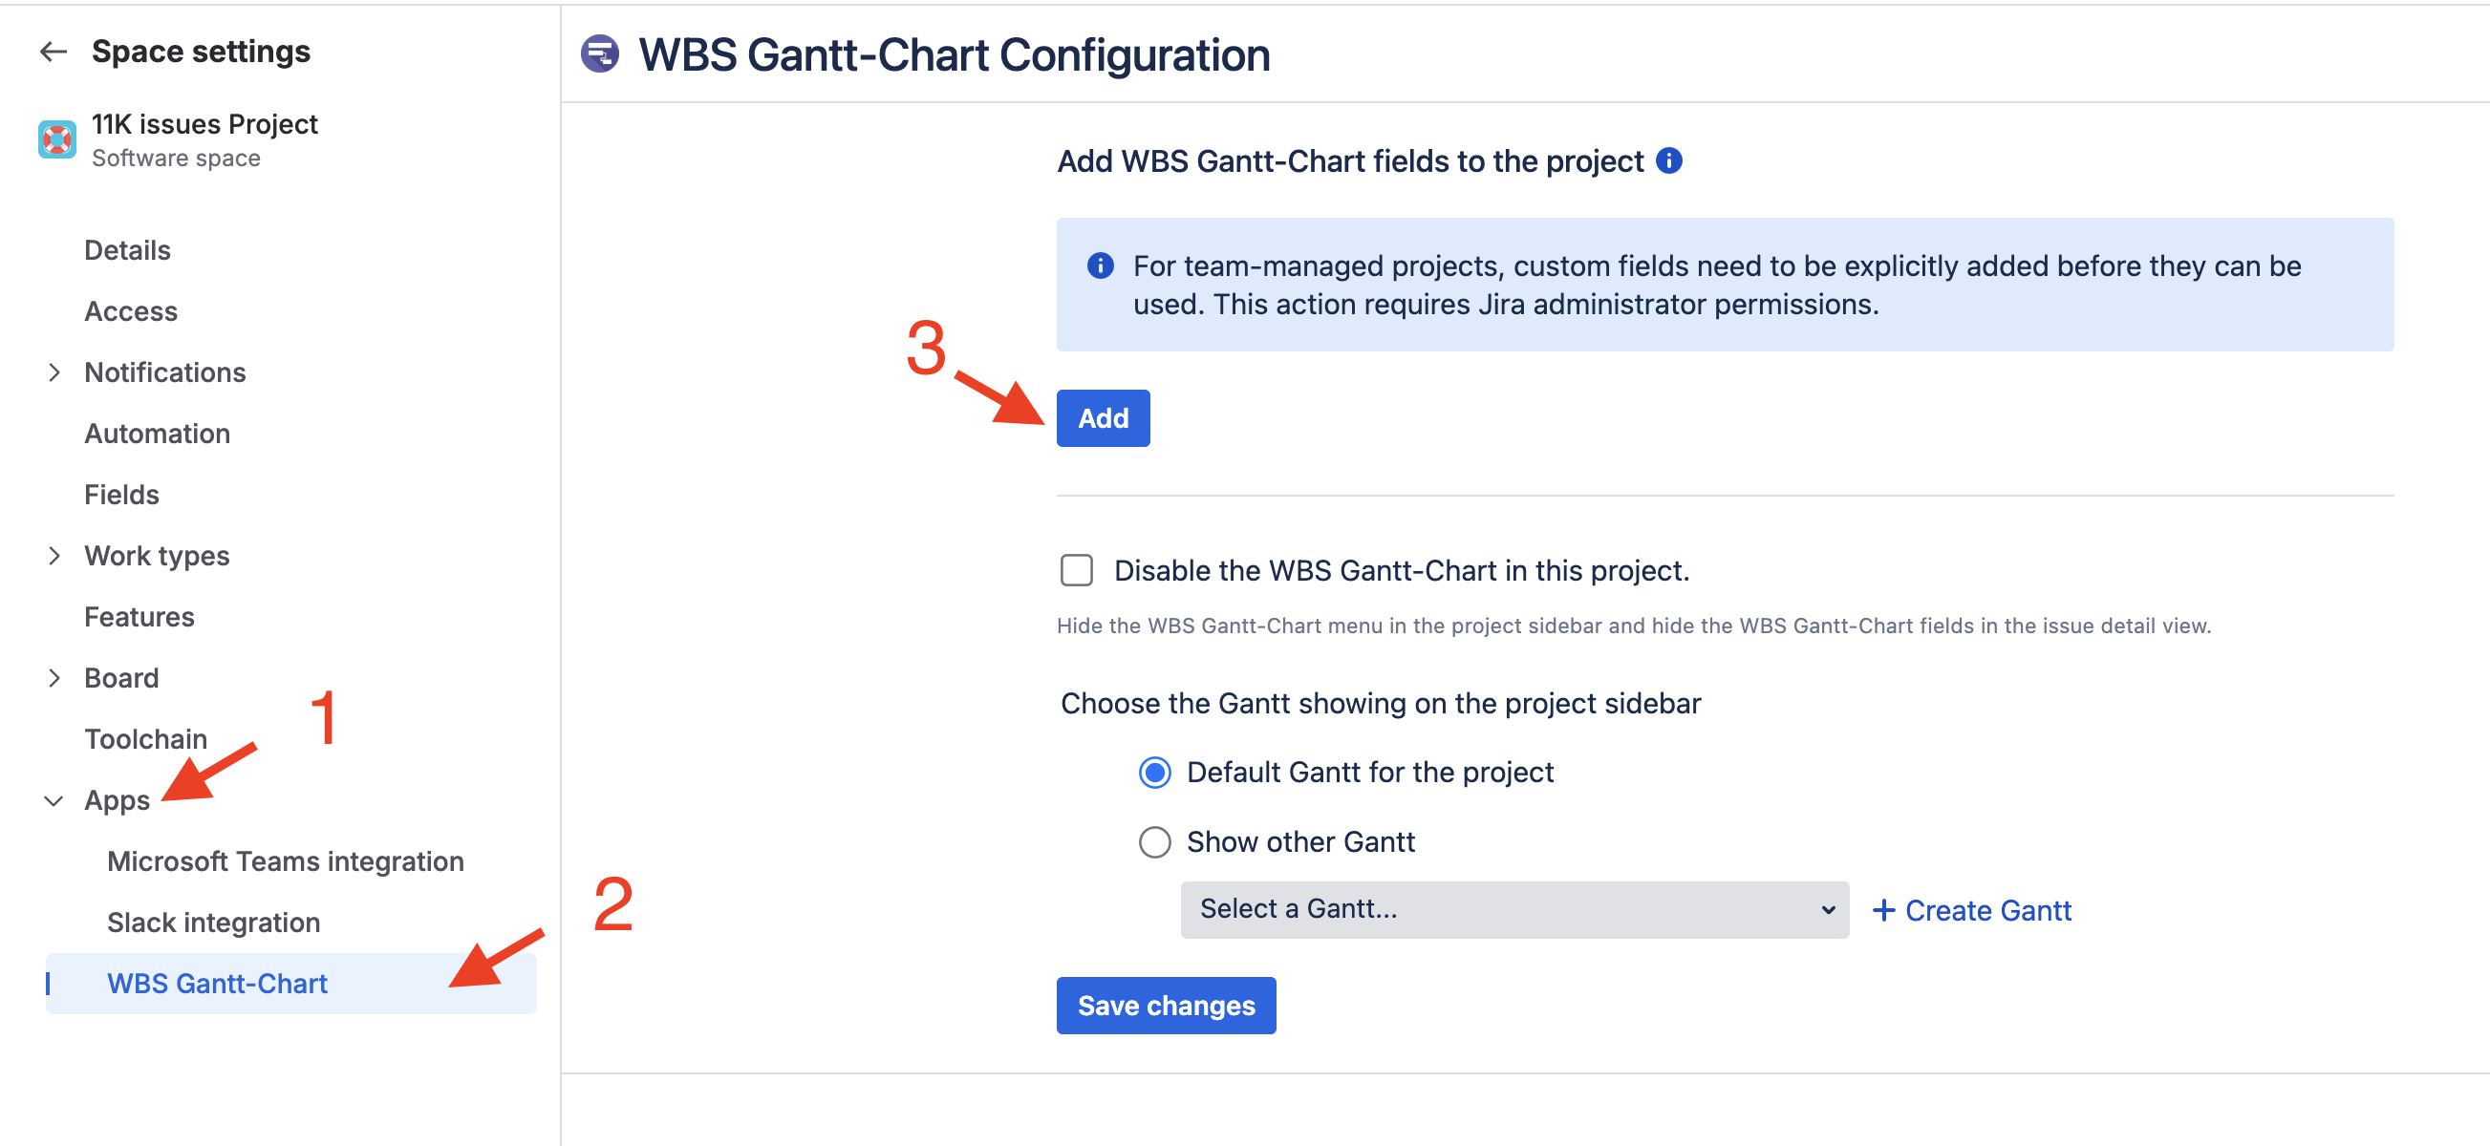Open the Microsoft Teams integration item

(x=285, y=861)
